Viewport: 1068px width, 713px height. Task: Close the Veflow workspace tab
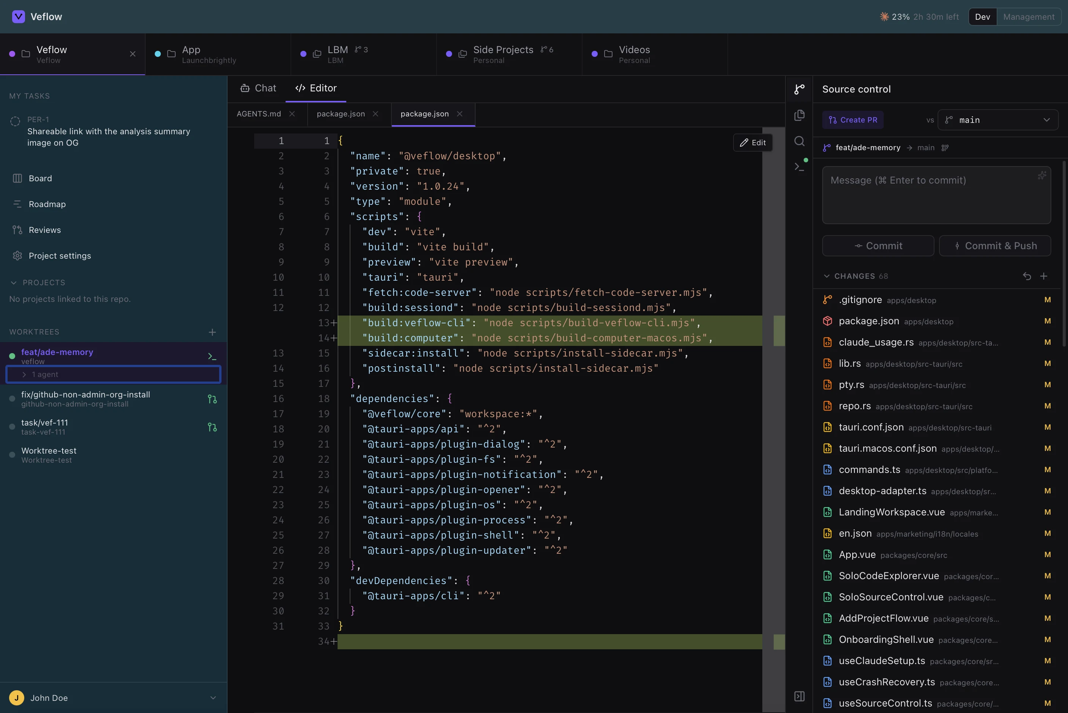(x=132, y=53)
